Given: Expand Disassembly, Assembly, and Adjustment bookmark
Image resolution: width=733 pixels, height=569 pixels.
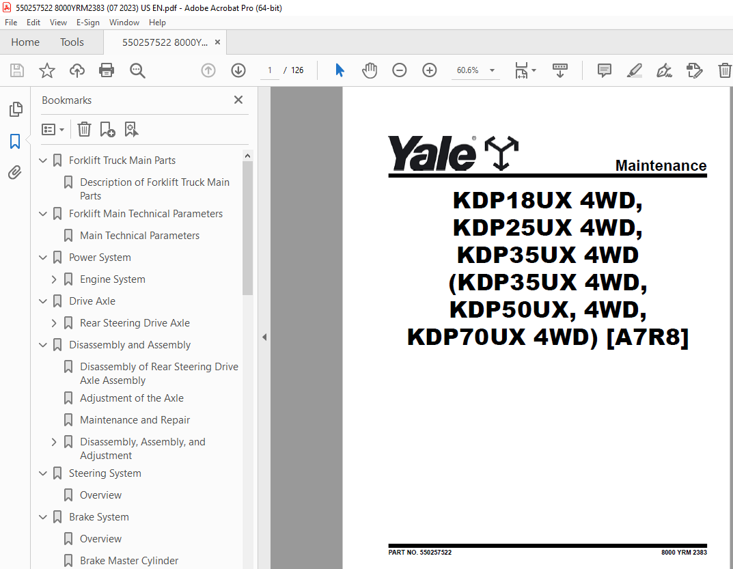Looking at the screenshot, I should coord(54,442).
